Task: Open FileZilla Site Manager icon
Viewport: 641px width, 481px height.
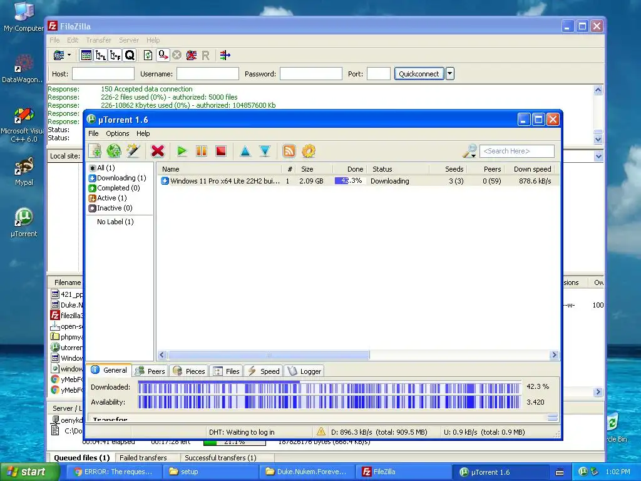Action: pyautogui.click(x=59, y=55)
